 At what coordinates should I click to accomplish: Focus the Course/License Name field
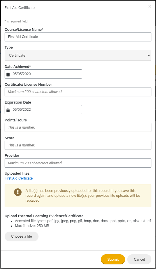tap(78, 37)
